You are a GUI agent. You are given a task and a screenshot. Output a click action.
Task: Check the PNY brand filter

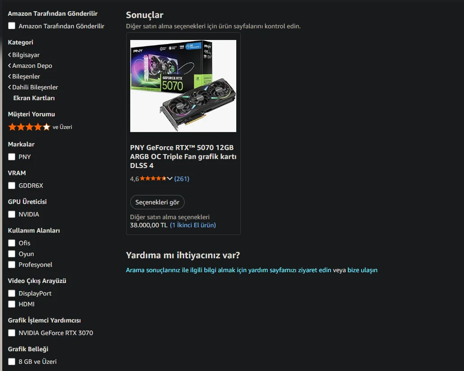pos(12,157)
